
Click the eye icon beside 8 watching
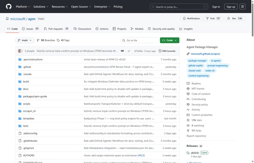coord(188,126)
